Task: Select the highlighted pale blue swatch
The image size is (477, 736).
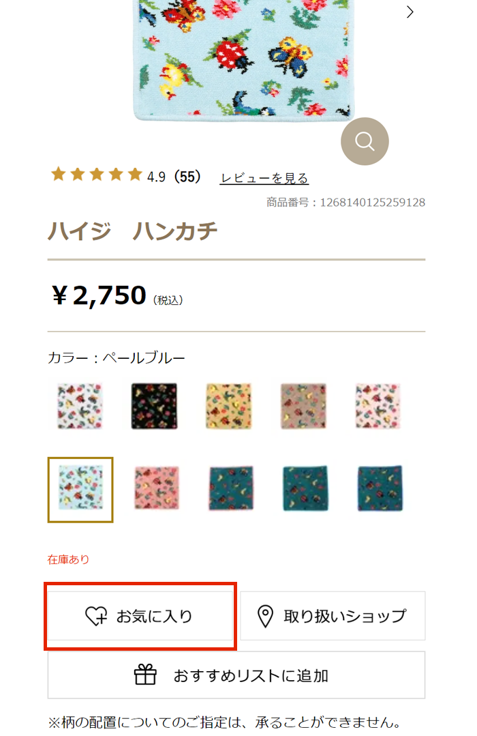Action: coord(80,490)
